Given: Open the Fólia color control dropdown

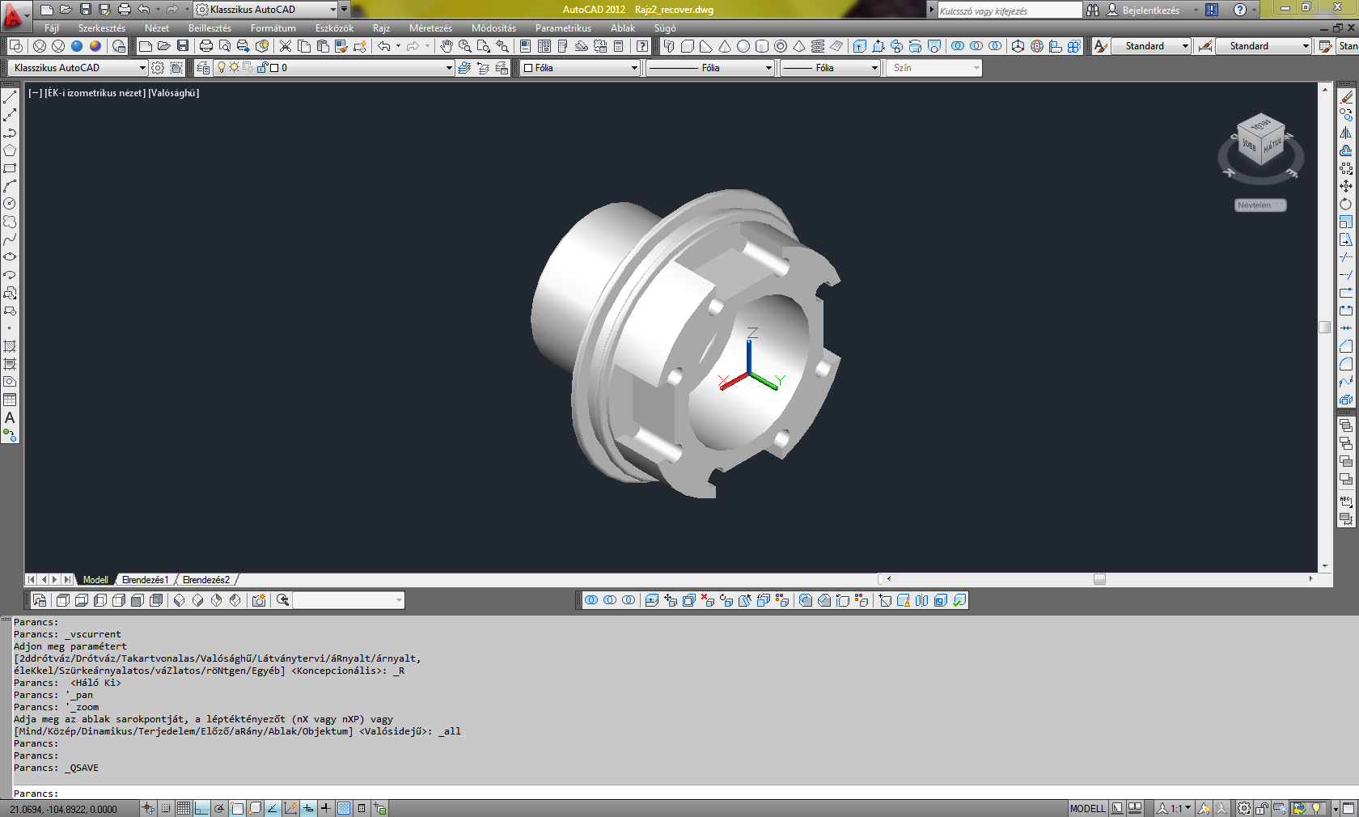Looking at the screenshot, I should [634, 68].
